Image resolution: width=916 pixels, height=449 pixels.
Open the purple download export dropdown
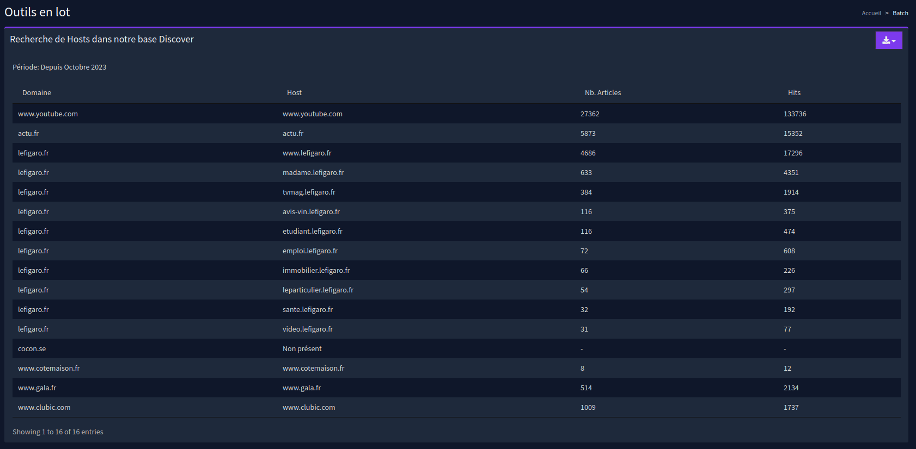click(x=888, y=40)
